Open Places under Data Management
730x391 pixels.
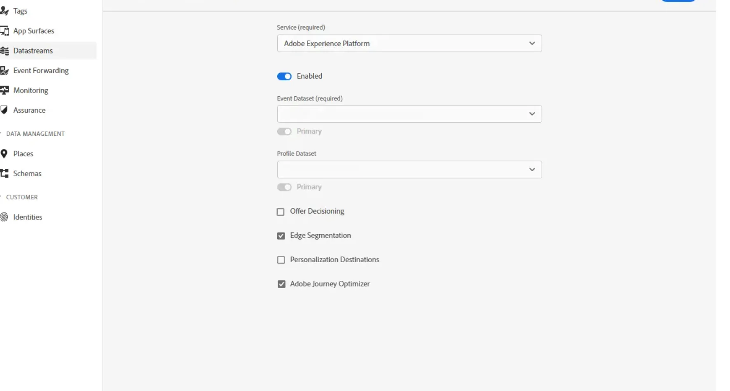click(x=23, y=154)
